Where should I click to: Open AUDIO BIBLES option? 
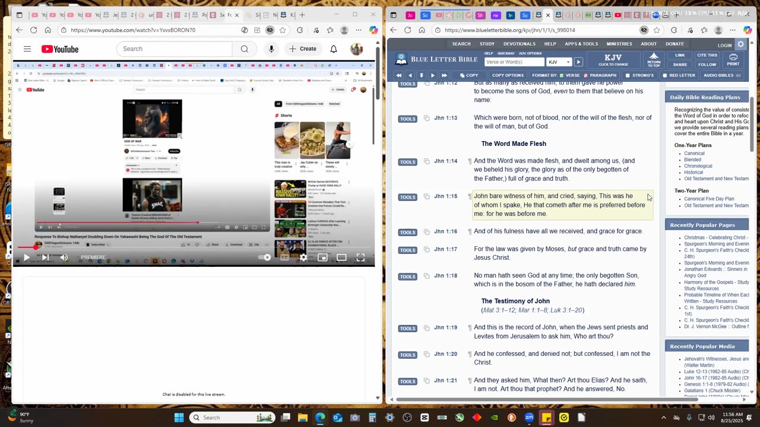coord(722,75)
